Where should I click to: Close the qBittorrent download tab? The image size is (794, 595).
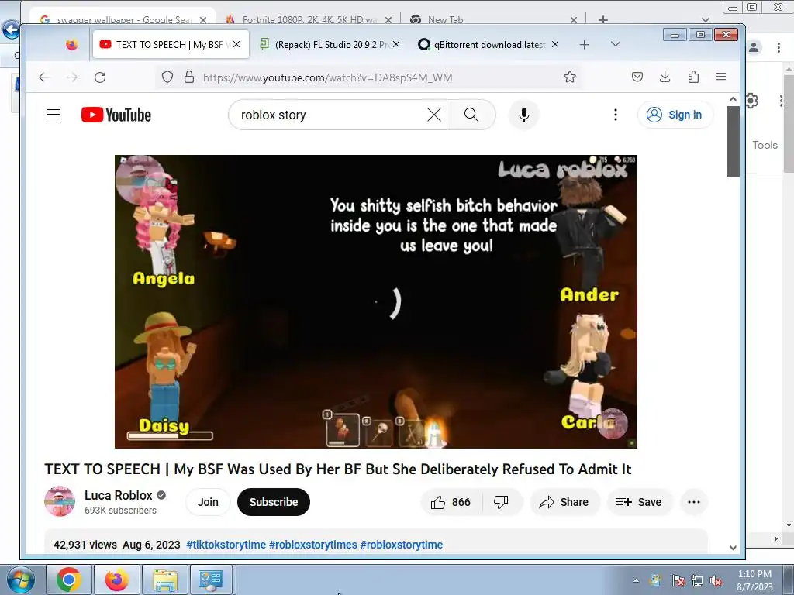(x=555, y=44)
